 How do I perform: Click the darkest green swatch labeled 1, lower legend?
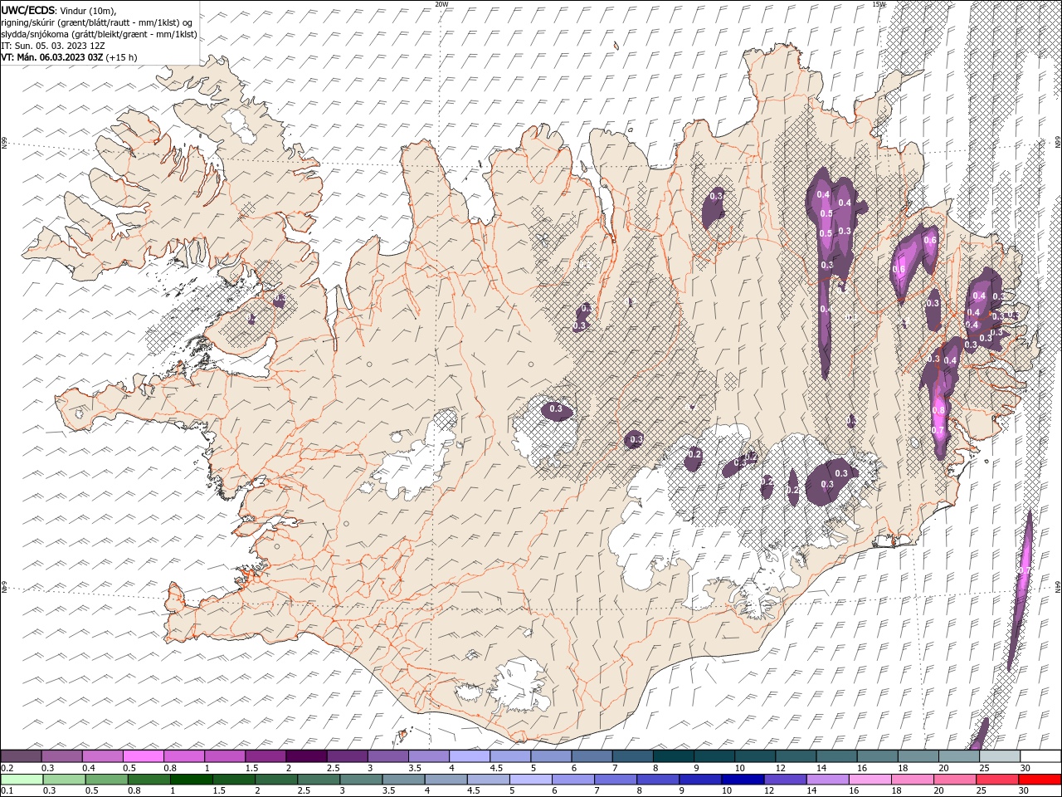[192, 780]
